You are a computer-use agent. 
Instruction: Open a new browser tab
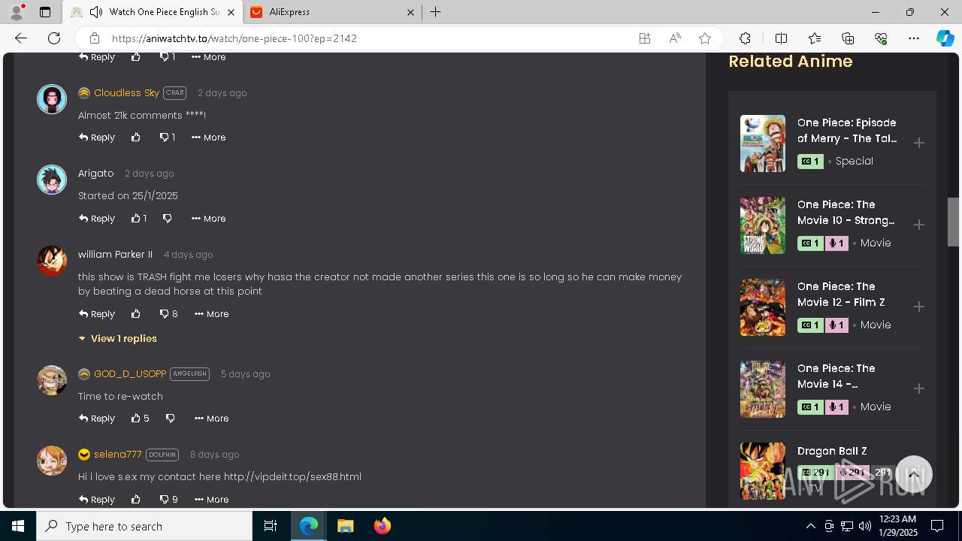435,12
